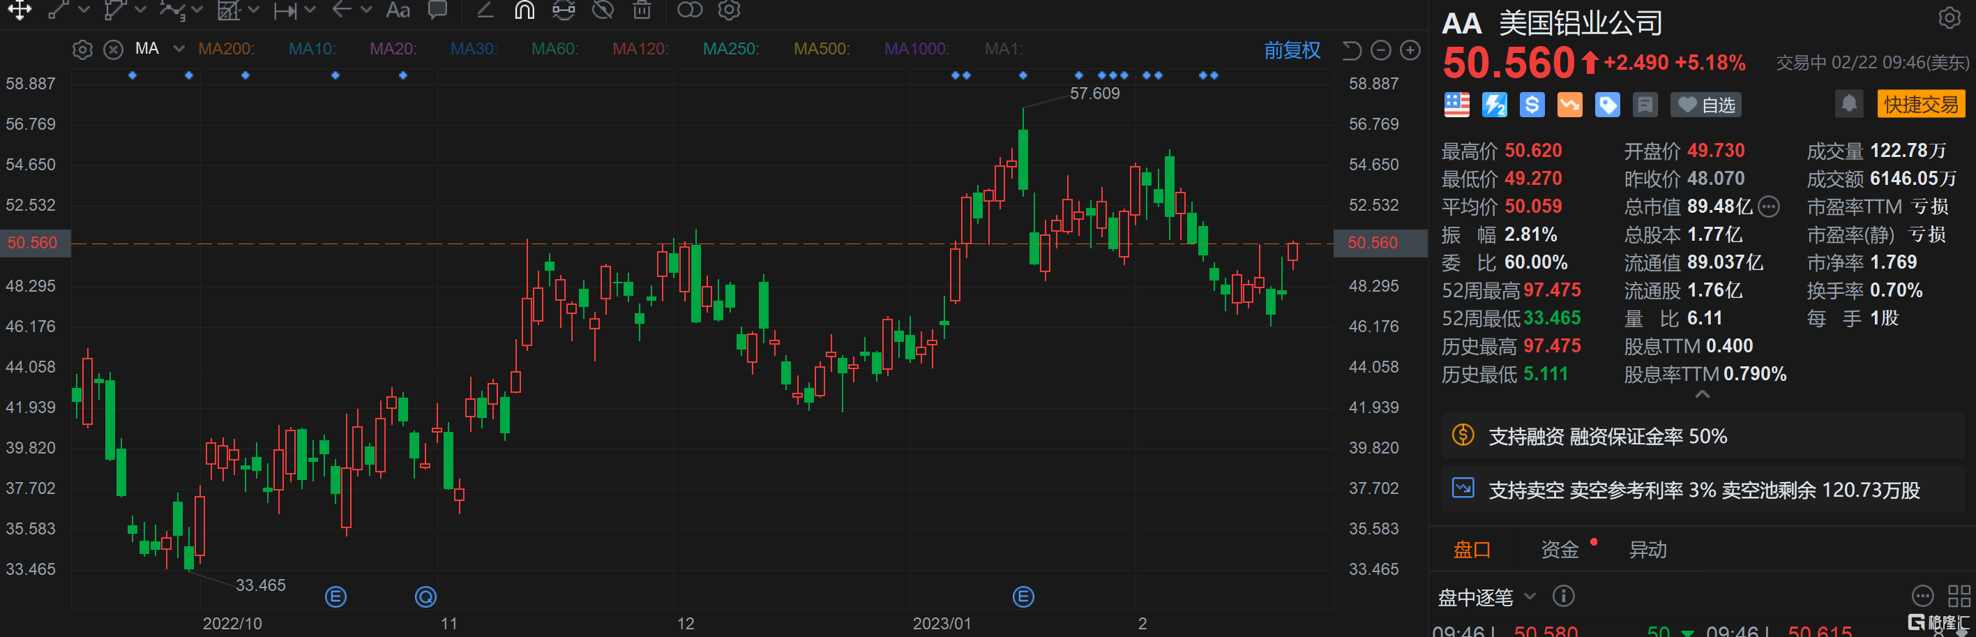This screenshot has width=1976, height=637.
Task: Click the 快捷交易 quick trade button
Action: [1921, 105]
